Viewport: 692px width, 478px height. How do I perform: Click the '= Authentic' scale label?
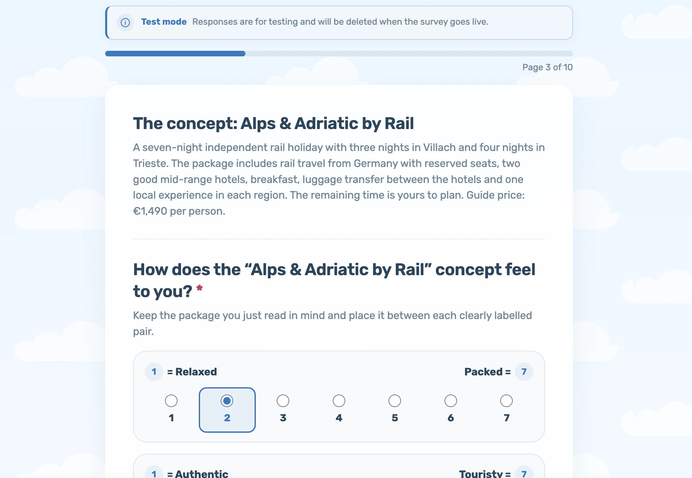coord(198,474)
